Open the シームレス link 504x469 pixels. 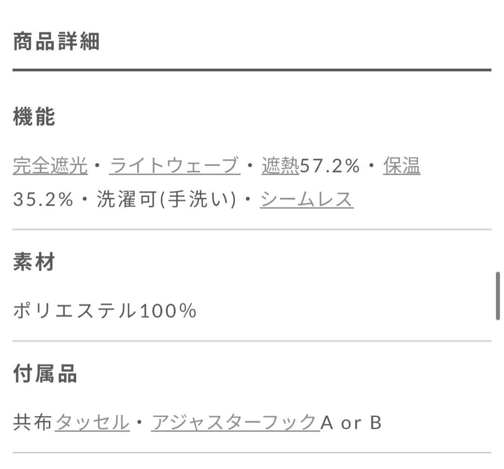click(306, 200)
